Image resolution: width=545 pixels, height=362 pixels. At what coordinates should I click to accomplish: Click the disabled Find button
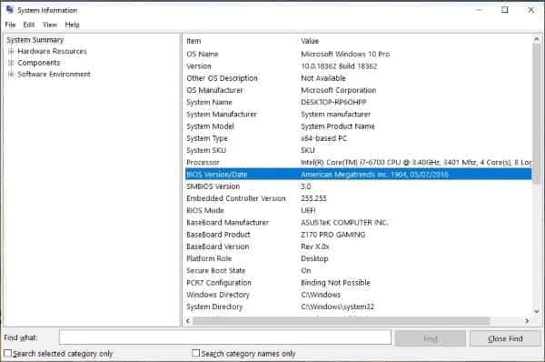[x=431, y=338]
